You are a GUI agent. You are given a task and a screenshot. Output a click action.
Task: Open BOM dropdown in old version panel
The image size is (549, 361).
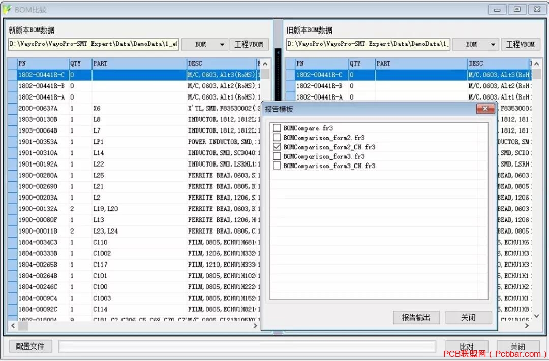pos(476,44)
